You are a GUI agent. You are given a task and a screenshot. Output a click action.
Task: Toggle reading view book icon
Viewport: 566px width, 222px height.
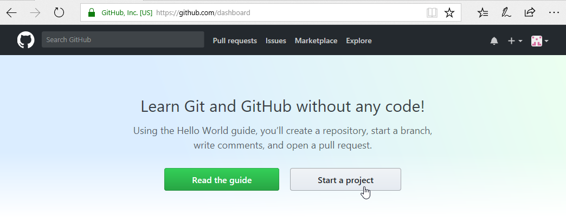click(x=432, y=13)
